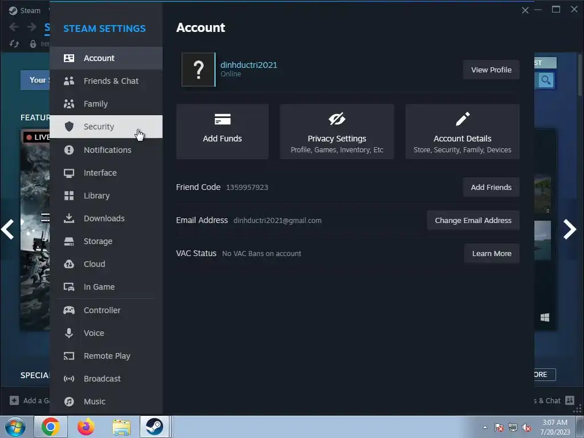Click the Library grid icon
This screenshot has height=438, width=584.
pos(69,196)
